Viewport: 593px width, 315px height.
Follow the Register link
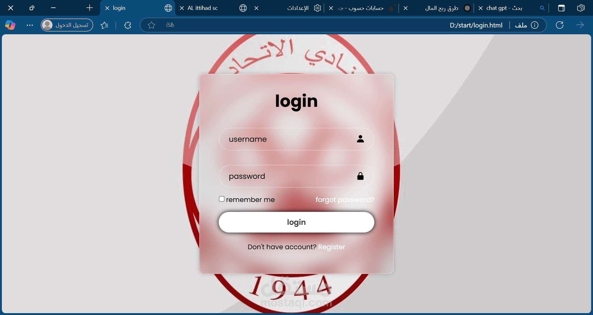pyautogui.click(x=332, y=247)
